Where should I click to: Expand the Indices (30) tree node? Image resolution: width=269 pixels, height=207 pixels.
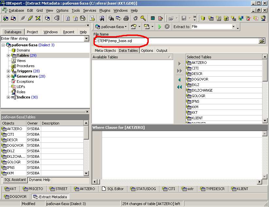(x=8, y=97)
